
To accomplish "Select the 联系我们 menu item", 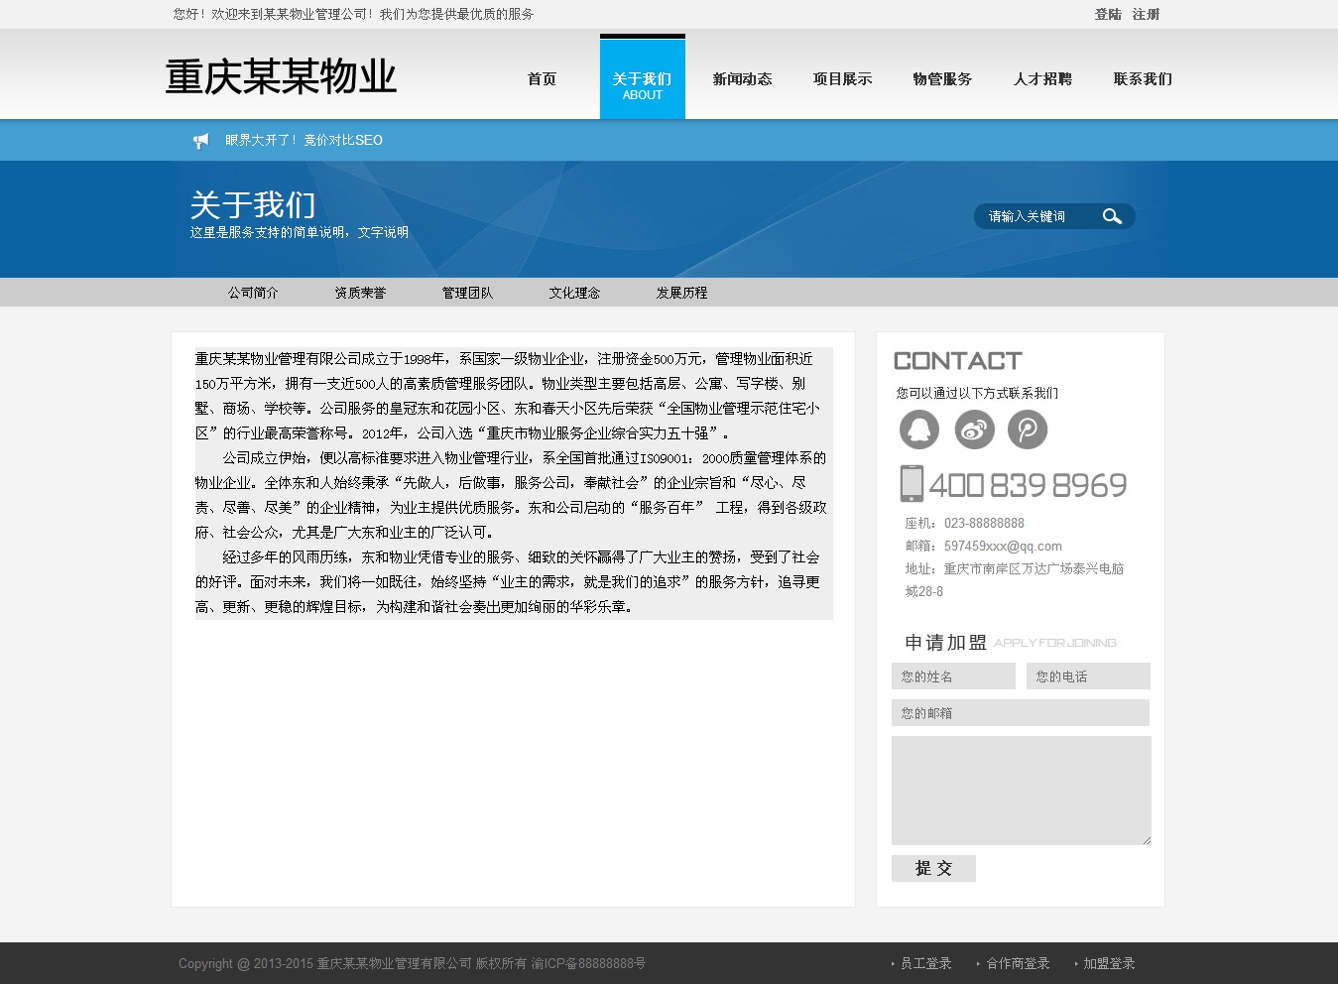I will point(1142,79).
